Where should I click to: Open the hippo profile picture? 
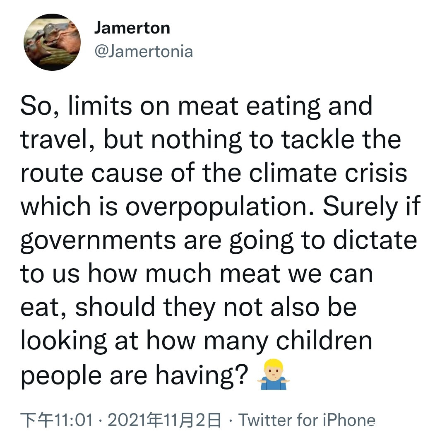[52, 42]
